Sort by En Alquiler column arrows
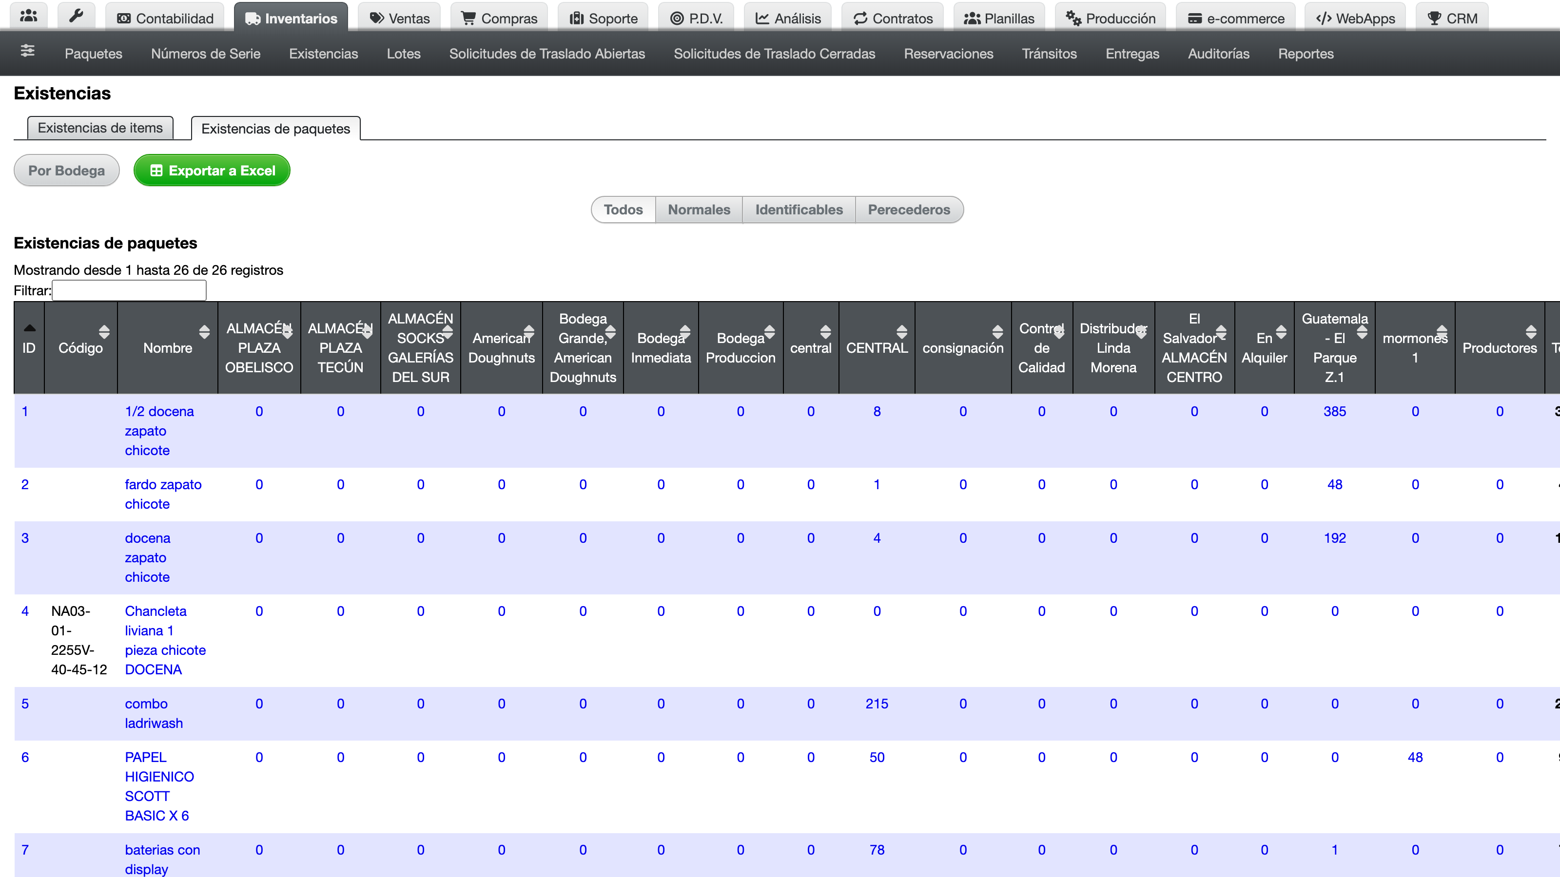The width and height of the screenshot is (1560, 877). pos(1281,332)
